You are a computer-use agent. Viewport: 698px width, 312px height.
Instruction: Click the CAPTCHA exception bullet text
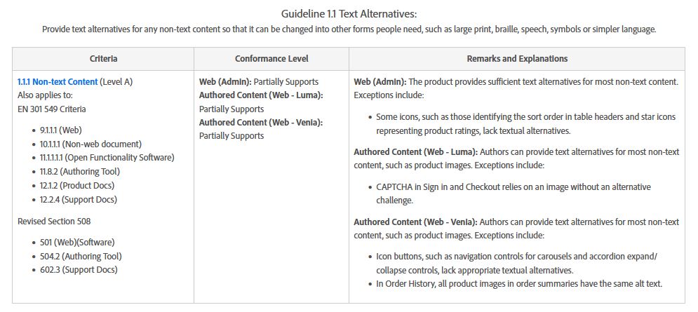514,194
